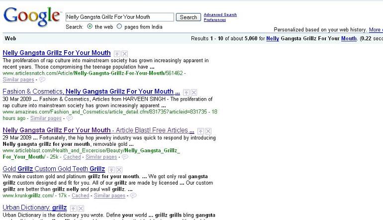Open first result titled Nelly Gangsta Grillz For Your Mouth
Screen dimensions: 383x220
(57, 53)
